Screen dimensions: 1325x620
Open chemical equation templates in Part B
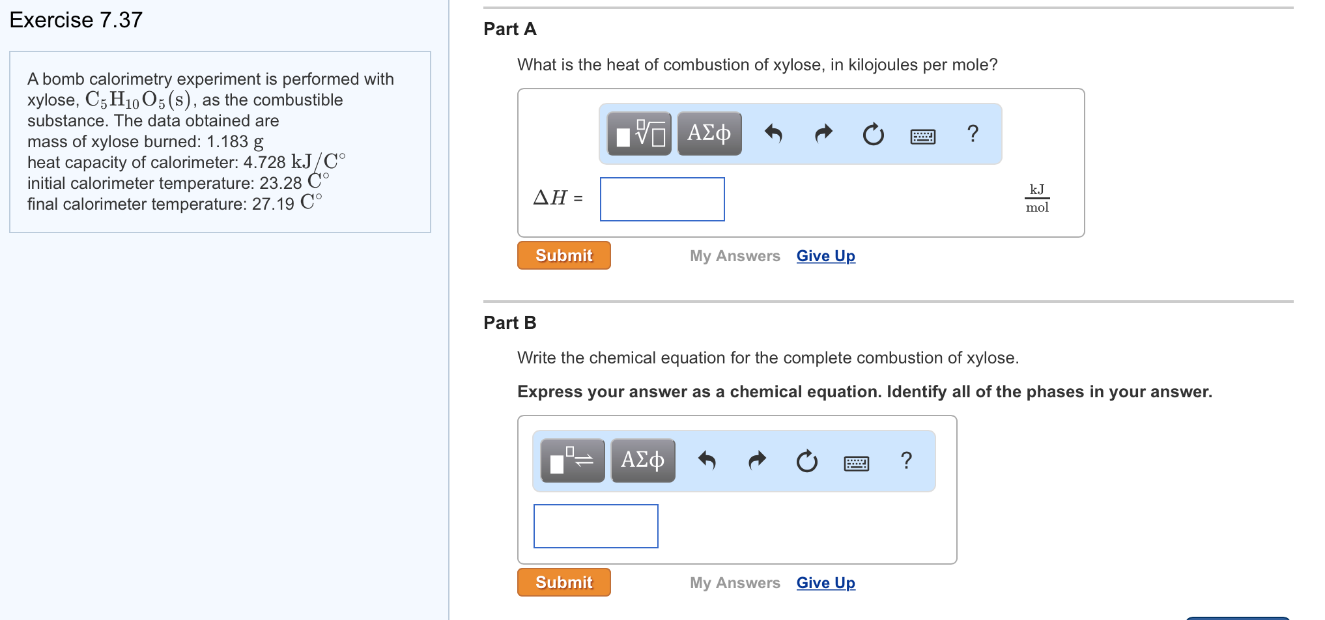click(573, 460)
